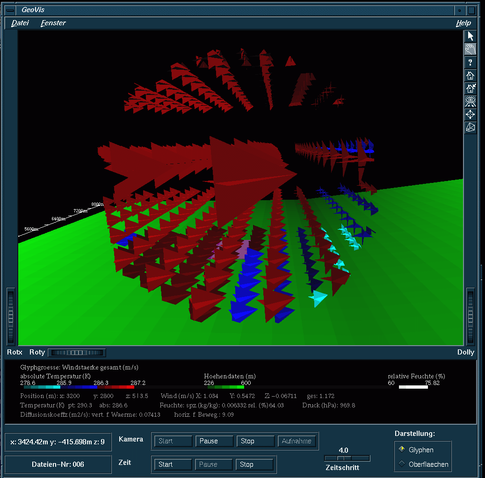Image resolution: width=485 pixels, height=478 pixels.
Task: Select the pick arrow tool
Action: [x=471, y=36]
